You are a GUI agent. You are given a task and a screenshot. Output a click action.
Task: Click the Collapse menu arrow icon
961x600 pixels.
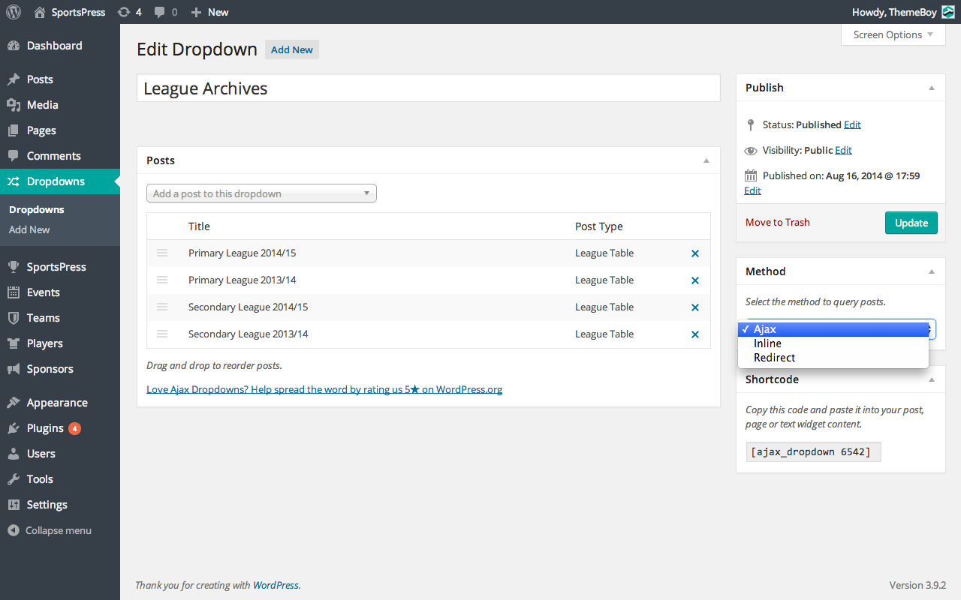click(14, 530)
